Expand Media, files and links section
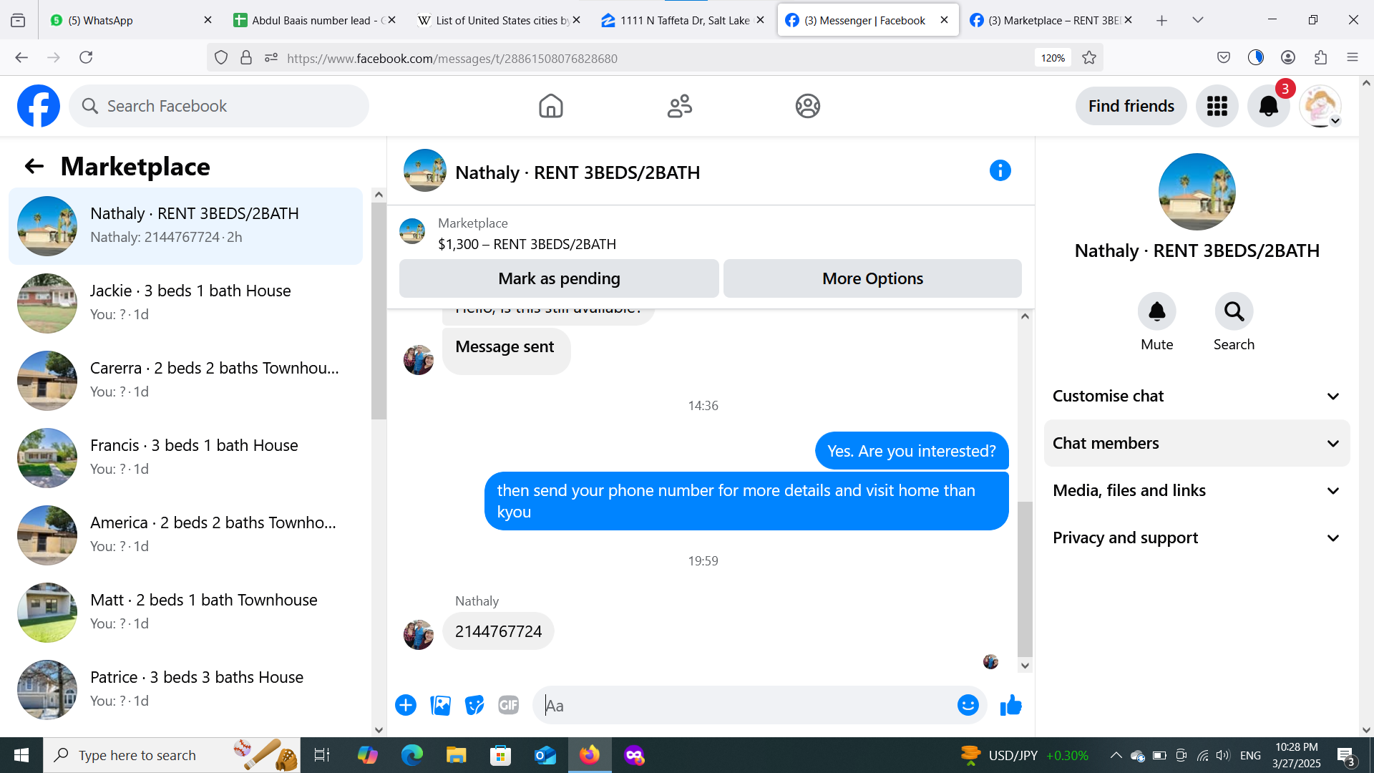This screenshot has width=1374, height=773. (1197, 491)
